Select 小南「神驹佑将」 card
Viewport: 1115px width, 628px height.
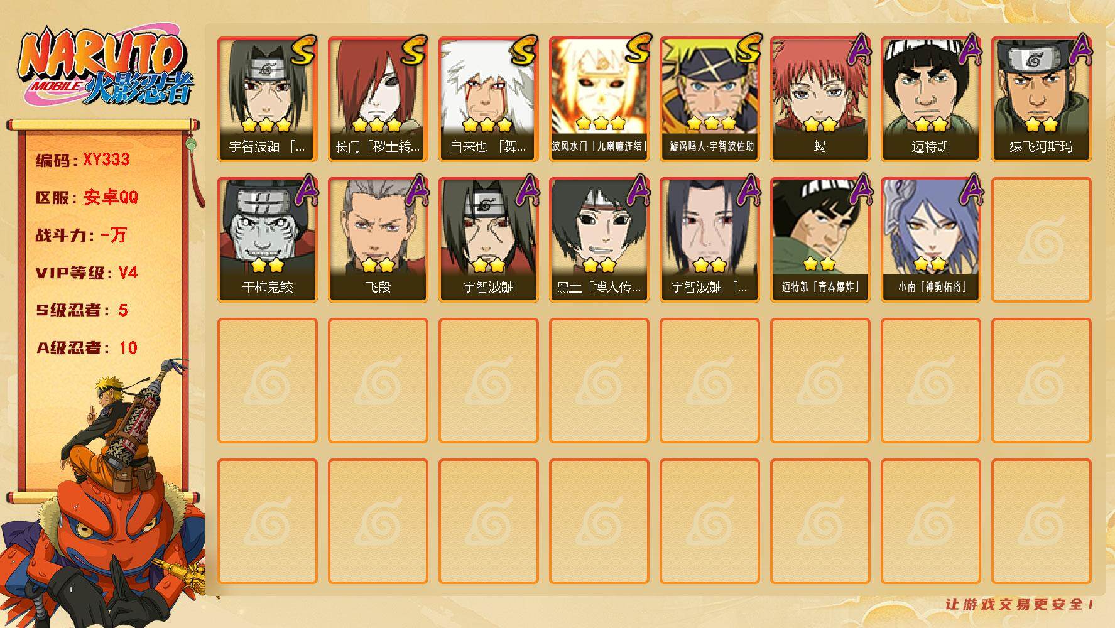click(x=930, y=239)
